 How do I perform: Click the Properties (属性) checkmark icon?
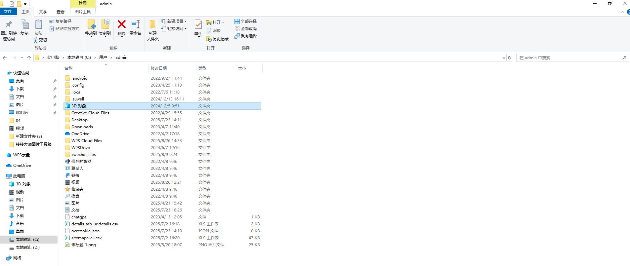[198, 25]
